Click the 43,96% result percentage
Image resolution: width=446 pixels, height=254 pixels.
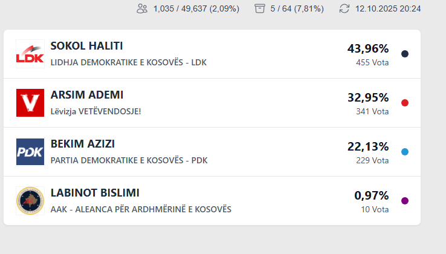tap(367, 48)
